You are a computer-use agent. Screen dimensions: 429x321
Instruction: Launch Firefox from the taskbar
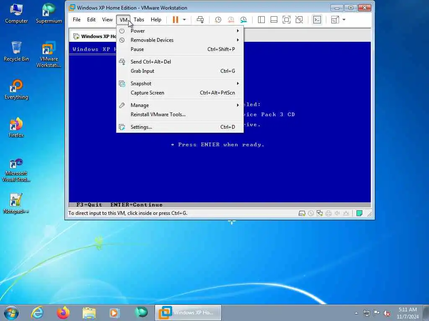63,313
